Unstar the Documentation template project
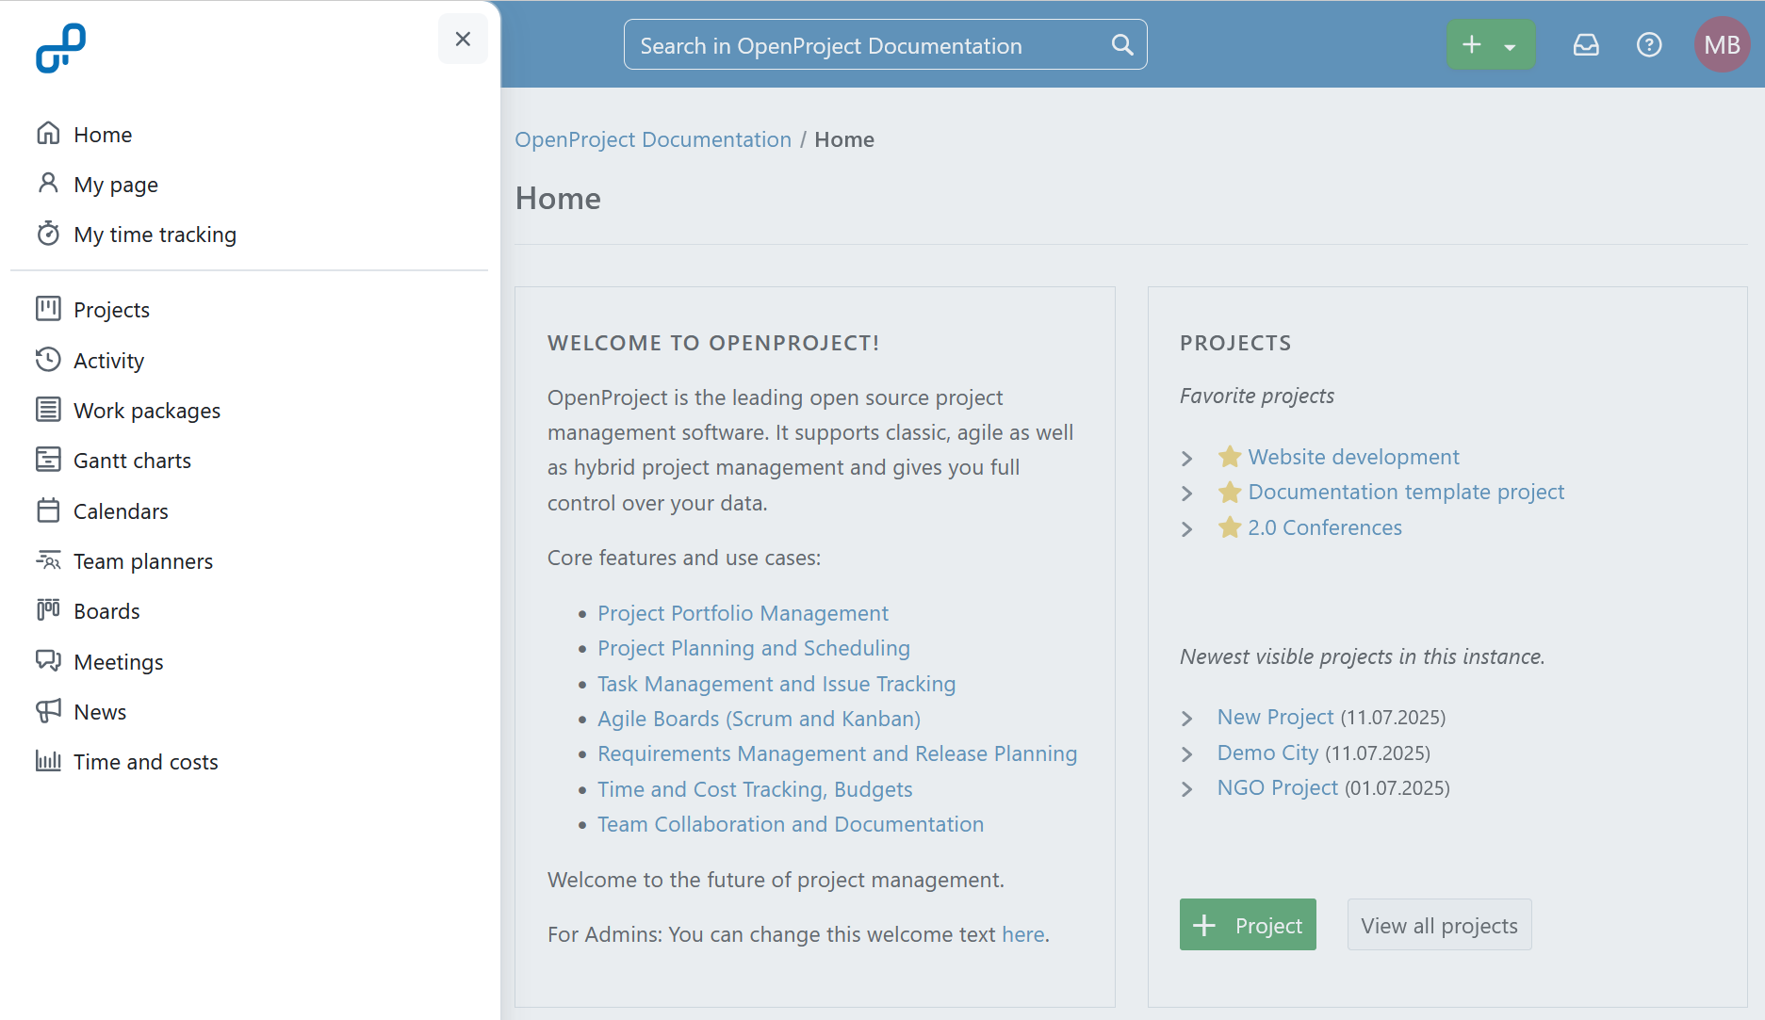This screenshot has height=1020, width=1765. pyautogui.click(x=1229, y=492)
